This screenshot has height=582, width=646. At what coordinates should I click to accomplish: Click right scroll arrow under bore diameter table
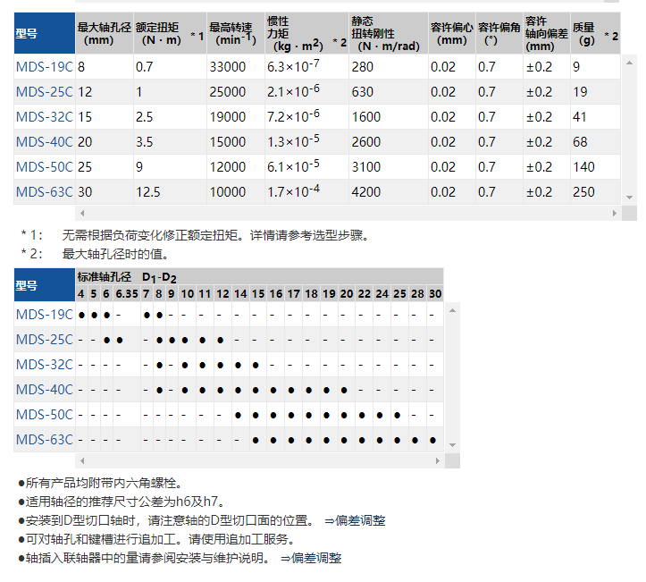pyautogui.click(x=438, y=460)
